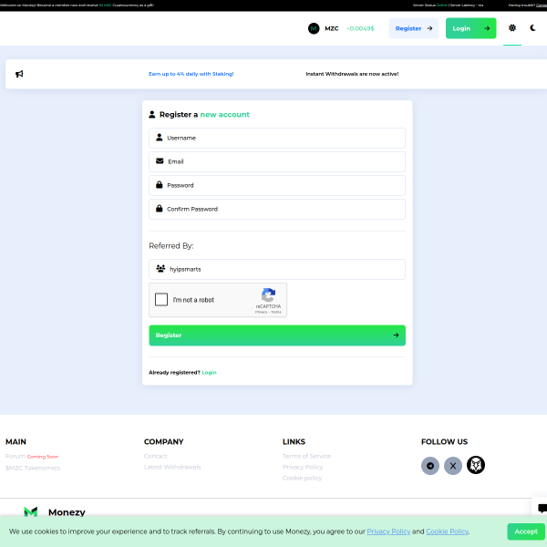Open Latest Withdrawals footer link
The height and width of the screenshot is (547, 547).
(172, 467)
